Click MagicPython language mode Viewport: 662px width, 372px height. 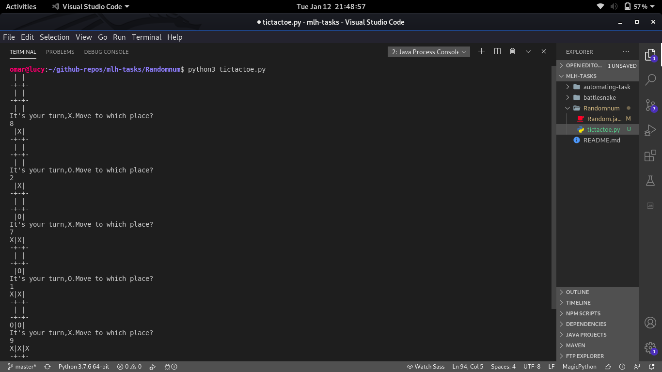click(579, 367)
